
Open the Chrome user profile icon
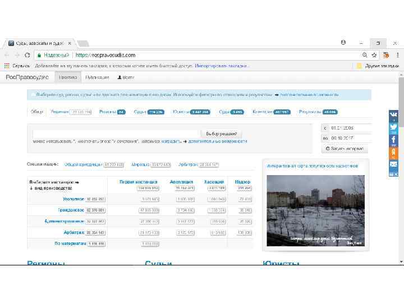343,42
